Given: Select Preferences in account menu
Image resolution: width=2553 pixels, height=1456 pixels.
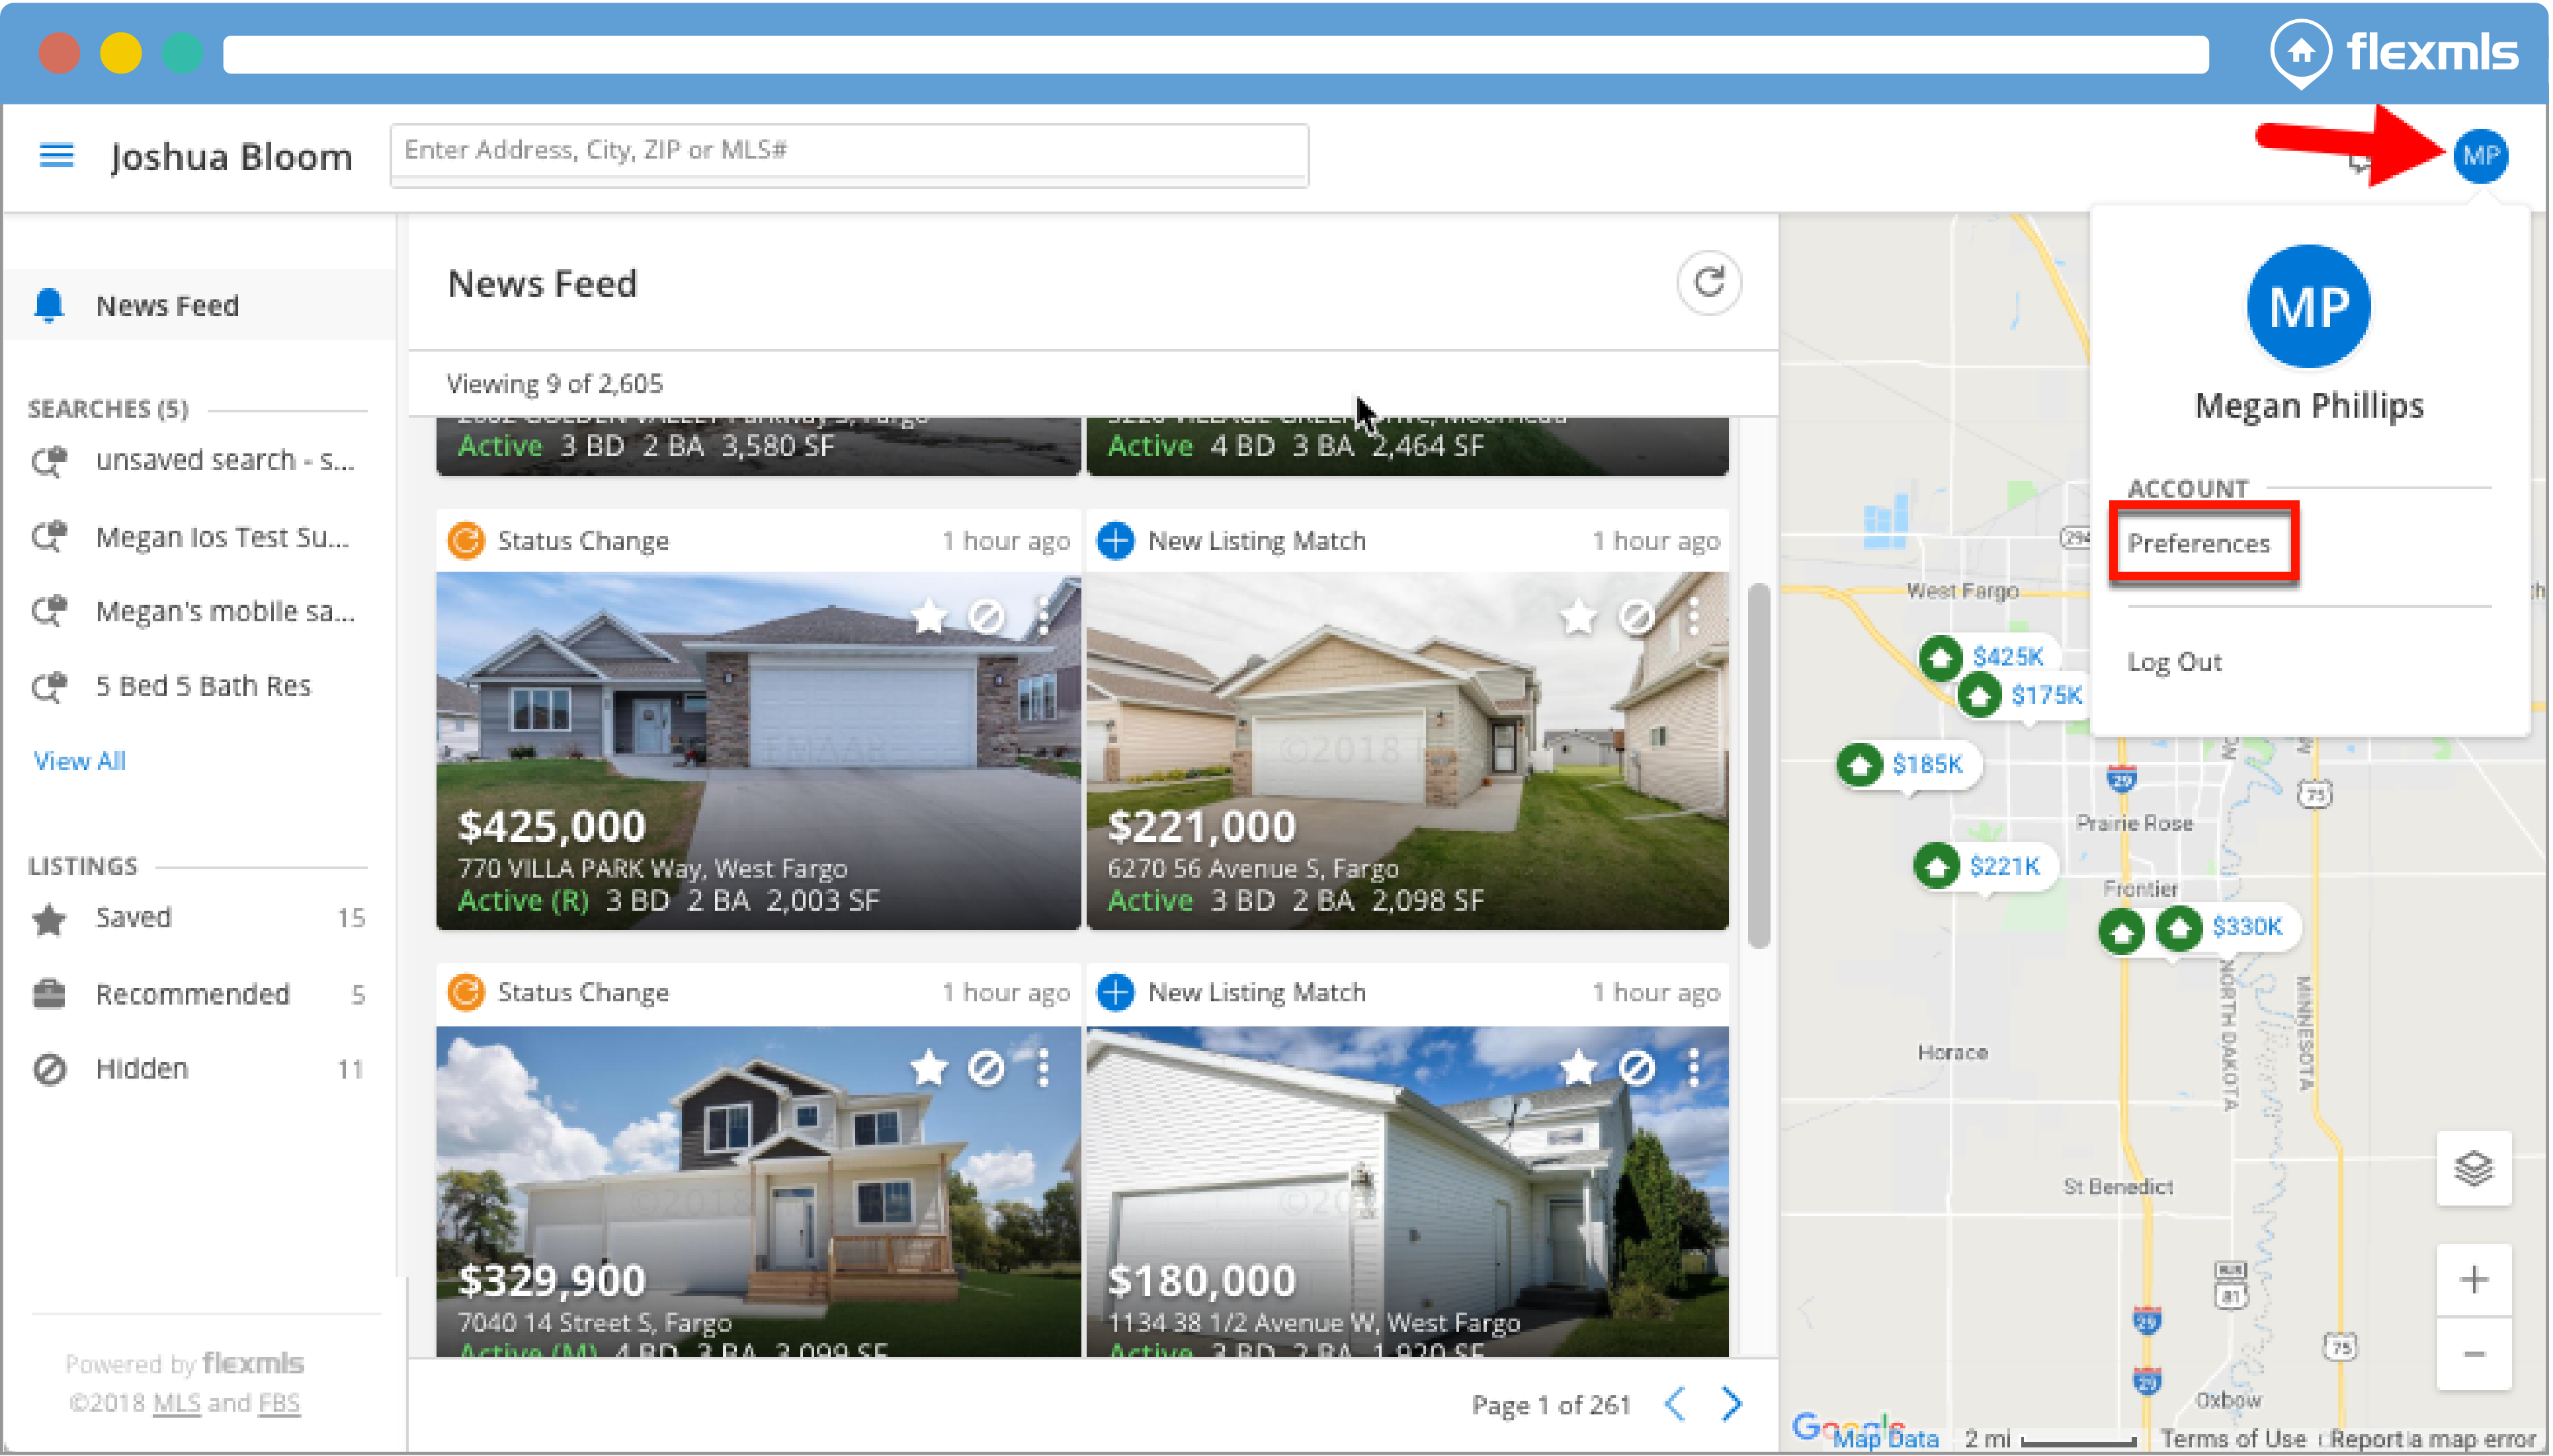Looking at the screenshot, I should pos(2199,543).
